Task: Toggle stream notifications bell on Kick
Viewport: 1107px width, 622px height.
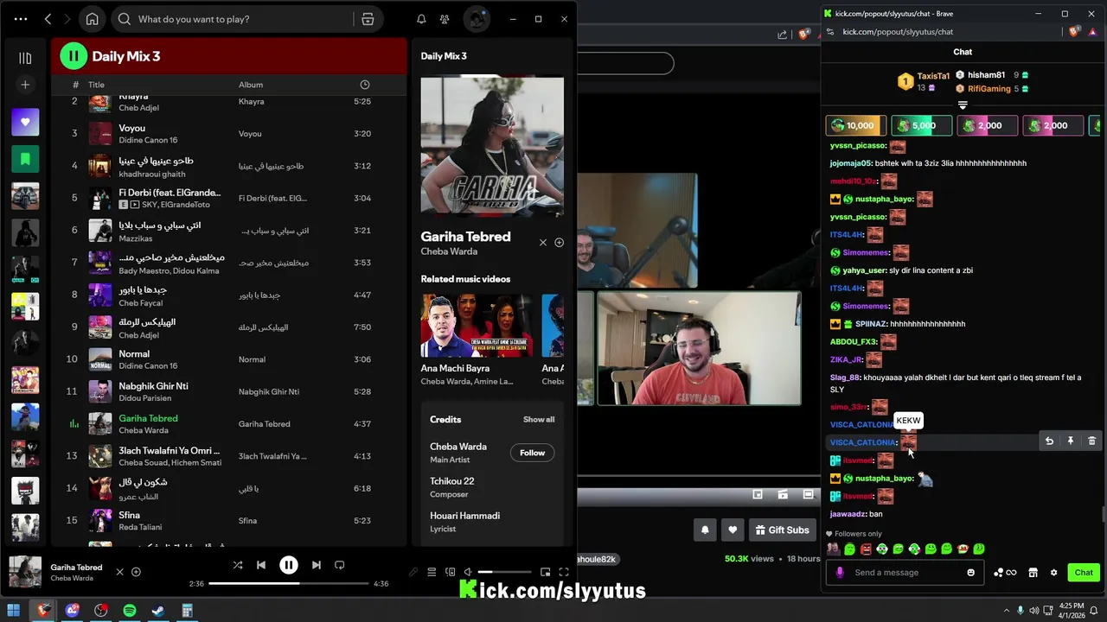Action: tap(705, 530)
